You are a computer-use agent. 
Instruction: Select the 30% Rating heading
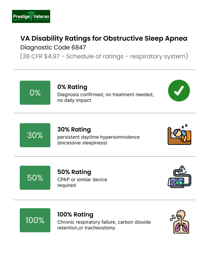click(74, 129)
